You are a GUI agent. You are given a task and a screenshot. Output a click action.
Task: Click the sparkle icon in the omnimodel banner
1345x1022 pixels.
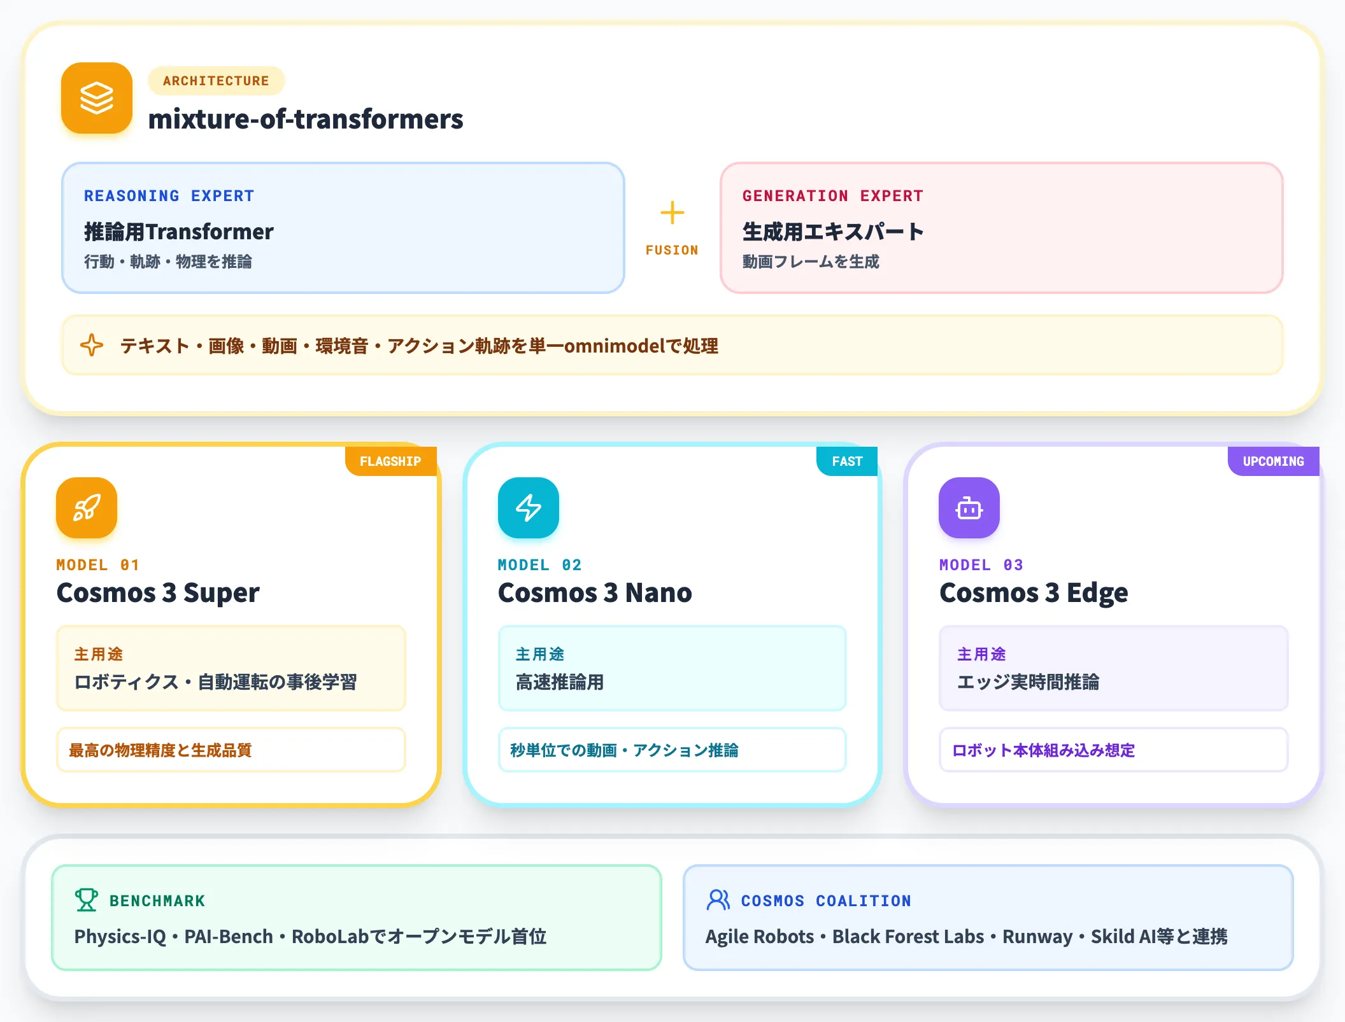[x=92, y=345]
